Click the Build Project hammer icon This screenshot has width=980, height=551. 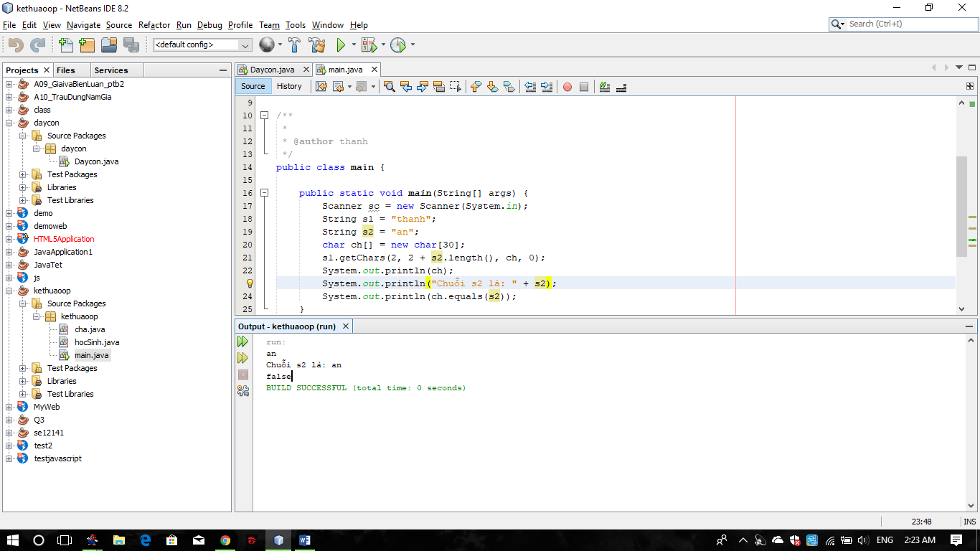[294, 44]
